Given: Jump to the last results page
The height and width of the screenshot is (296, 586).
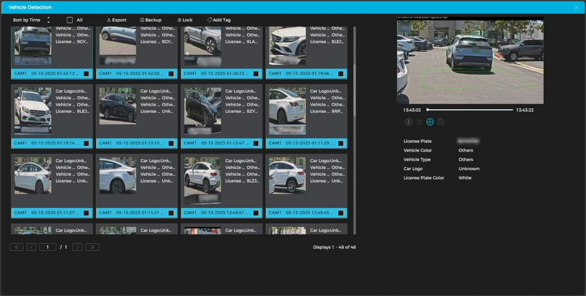Looking at the screenshot, I should click(93, 247).
